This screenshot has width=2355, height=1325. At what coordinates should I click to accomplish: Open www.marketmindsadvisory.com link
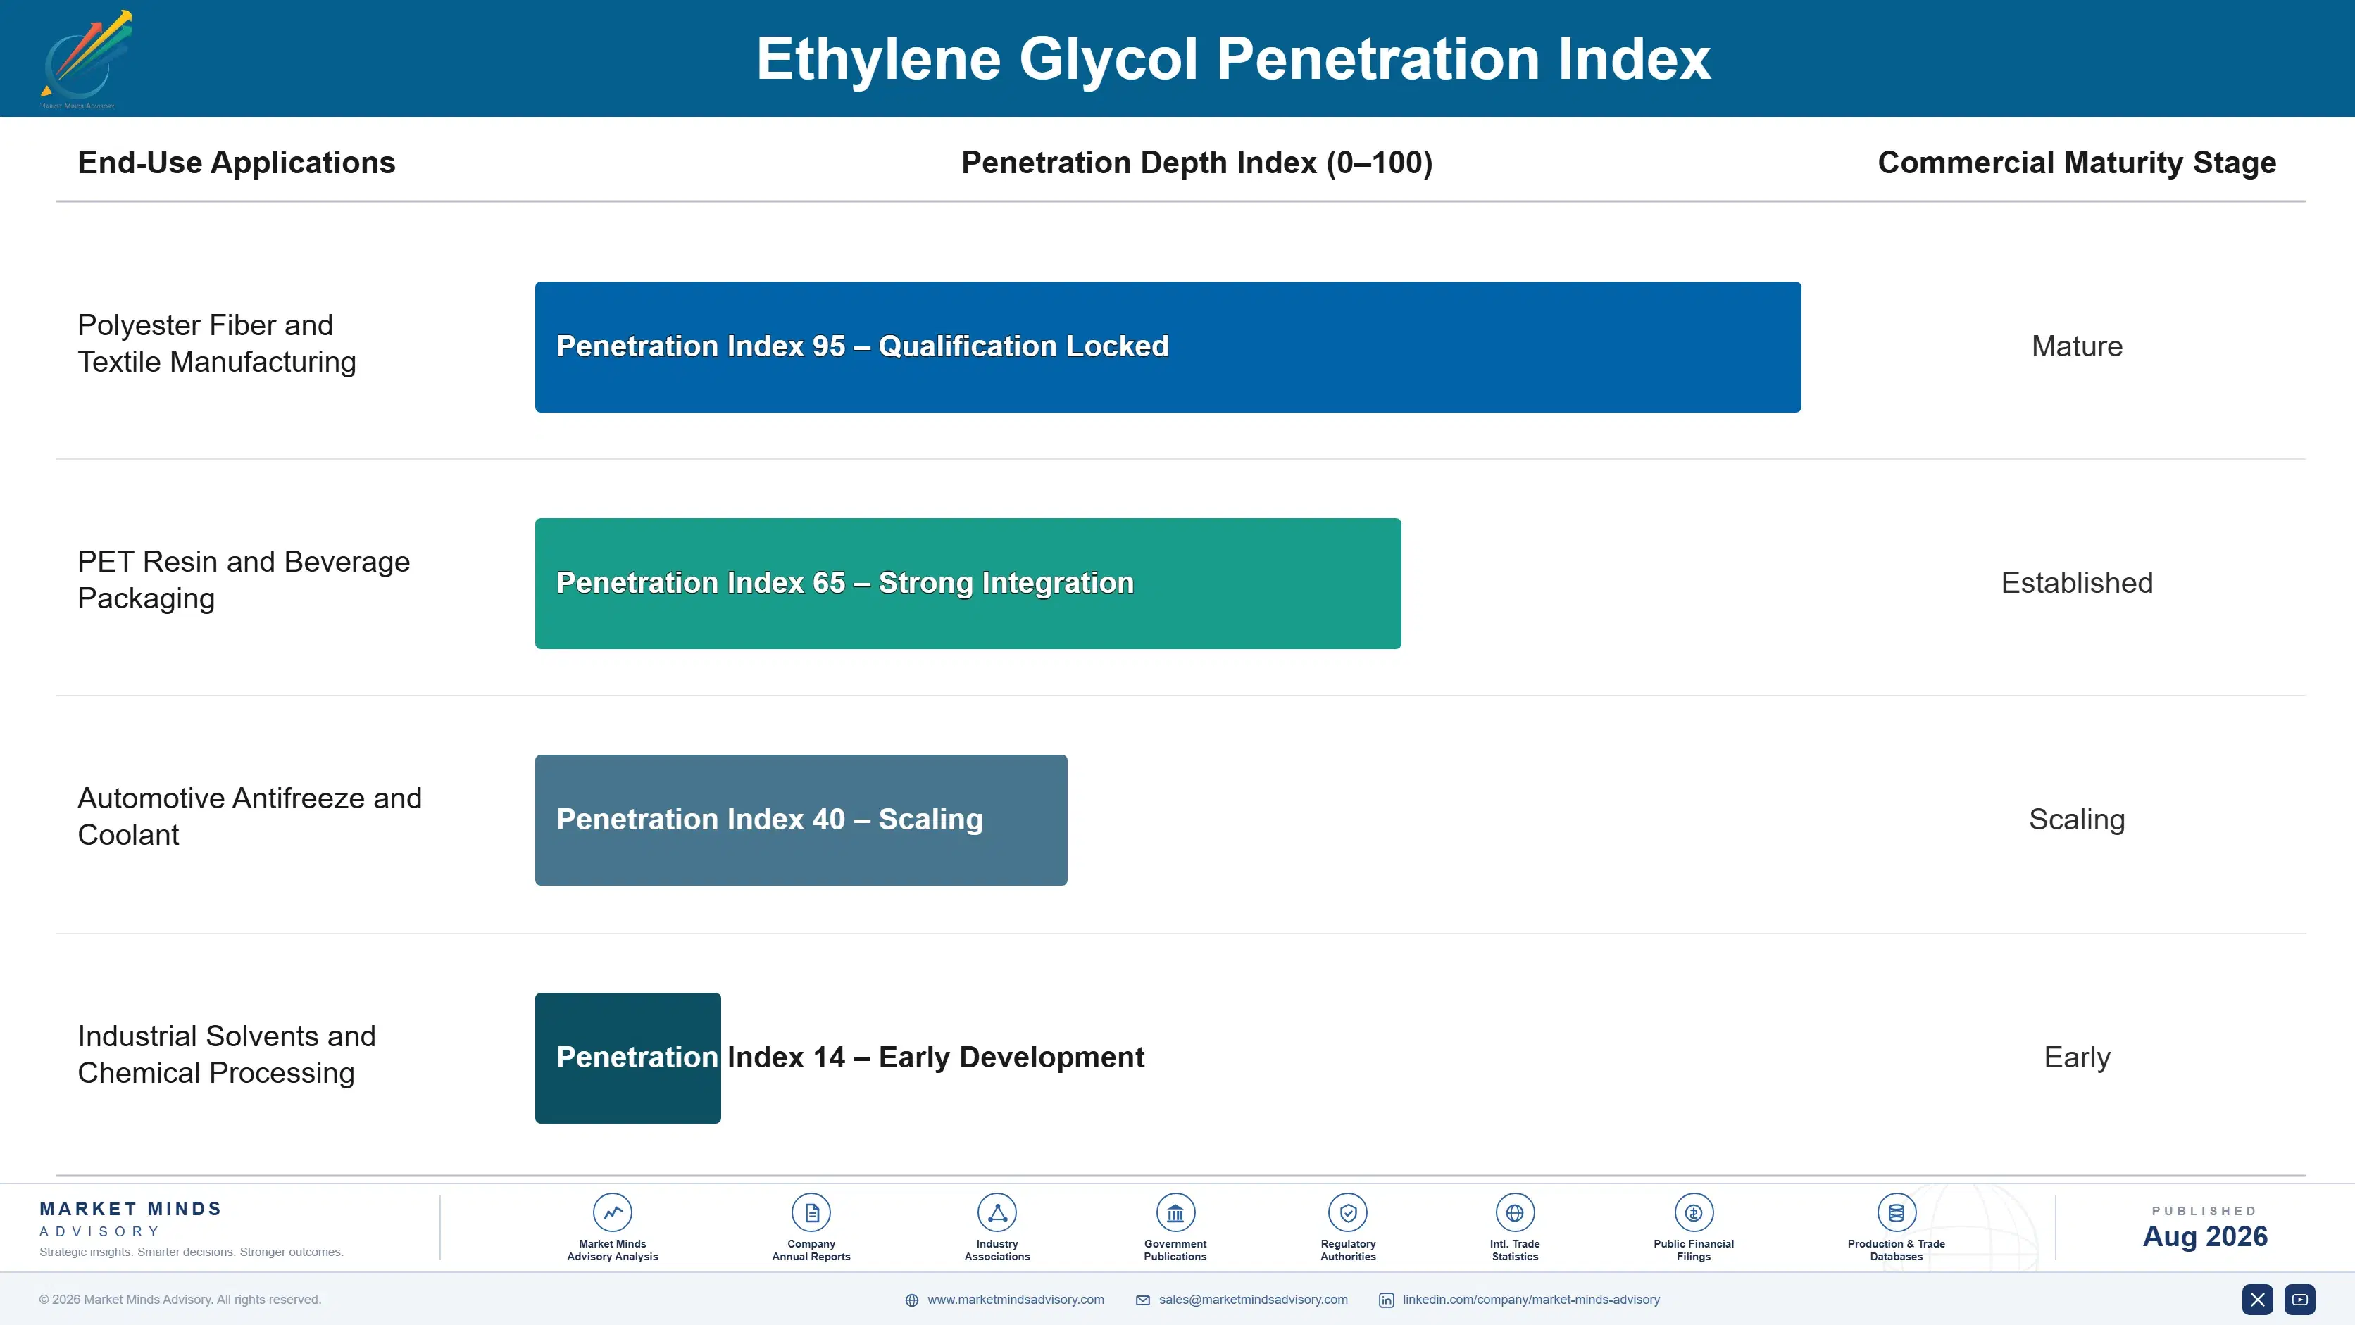[1016, 1300]
